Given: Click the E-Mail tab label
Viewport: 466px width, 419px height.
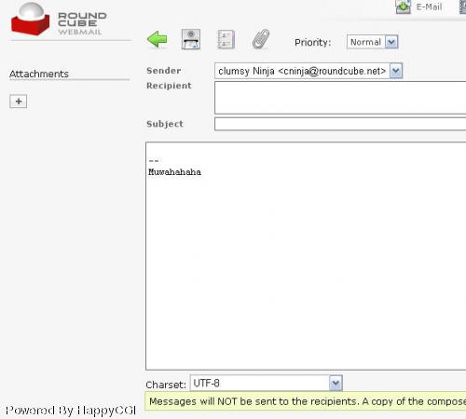Looking at the screenshot, I should 429,7.
